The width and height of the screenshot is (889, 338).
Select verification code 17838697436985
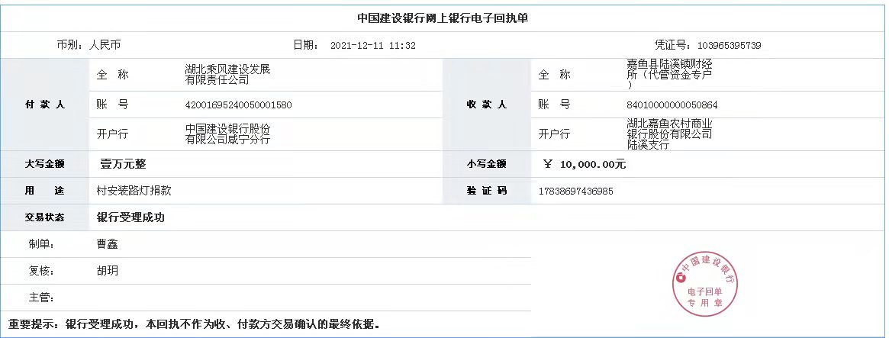(x=575, y=191)
